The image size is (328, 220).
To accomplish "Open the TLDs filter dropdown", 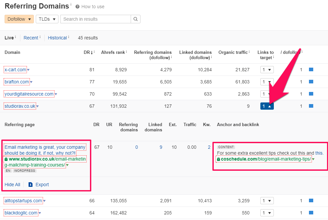I will (47, 19).
